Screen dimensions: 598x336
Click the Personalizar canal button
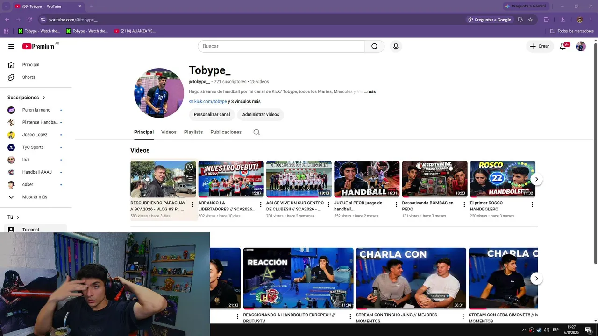[212, 114]
